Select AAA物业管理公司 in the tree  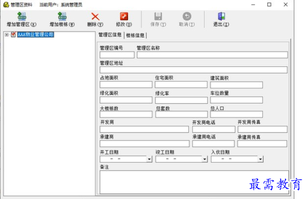[36, 35]
